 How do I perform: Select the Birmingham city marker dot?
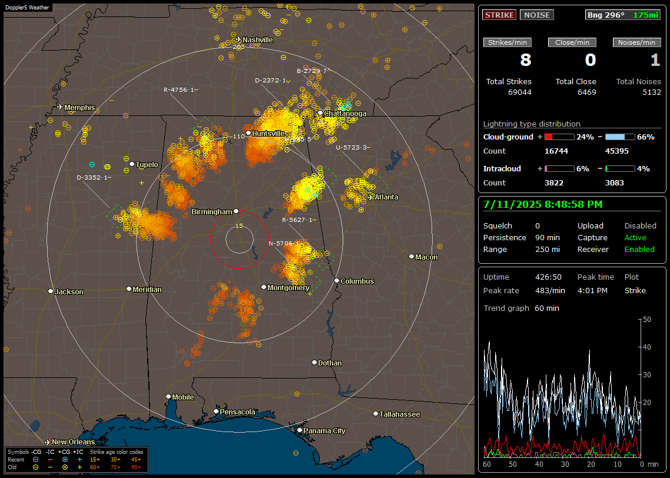point(236,211)
